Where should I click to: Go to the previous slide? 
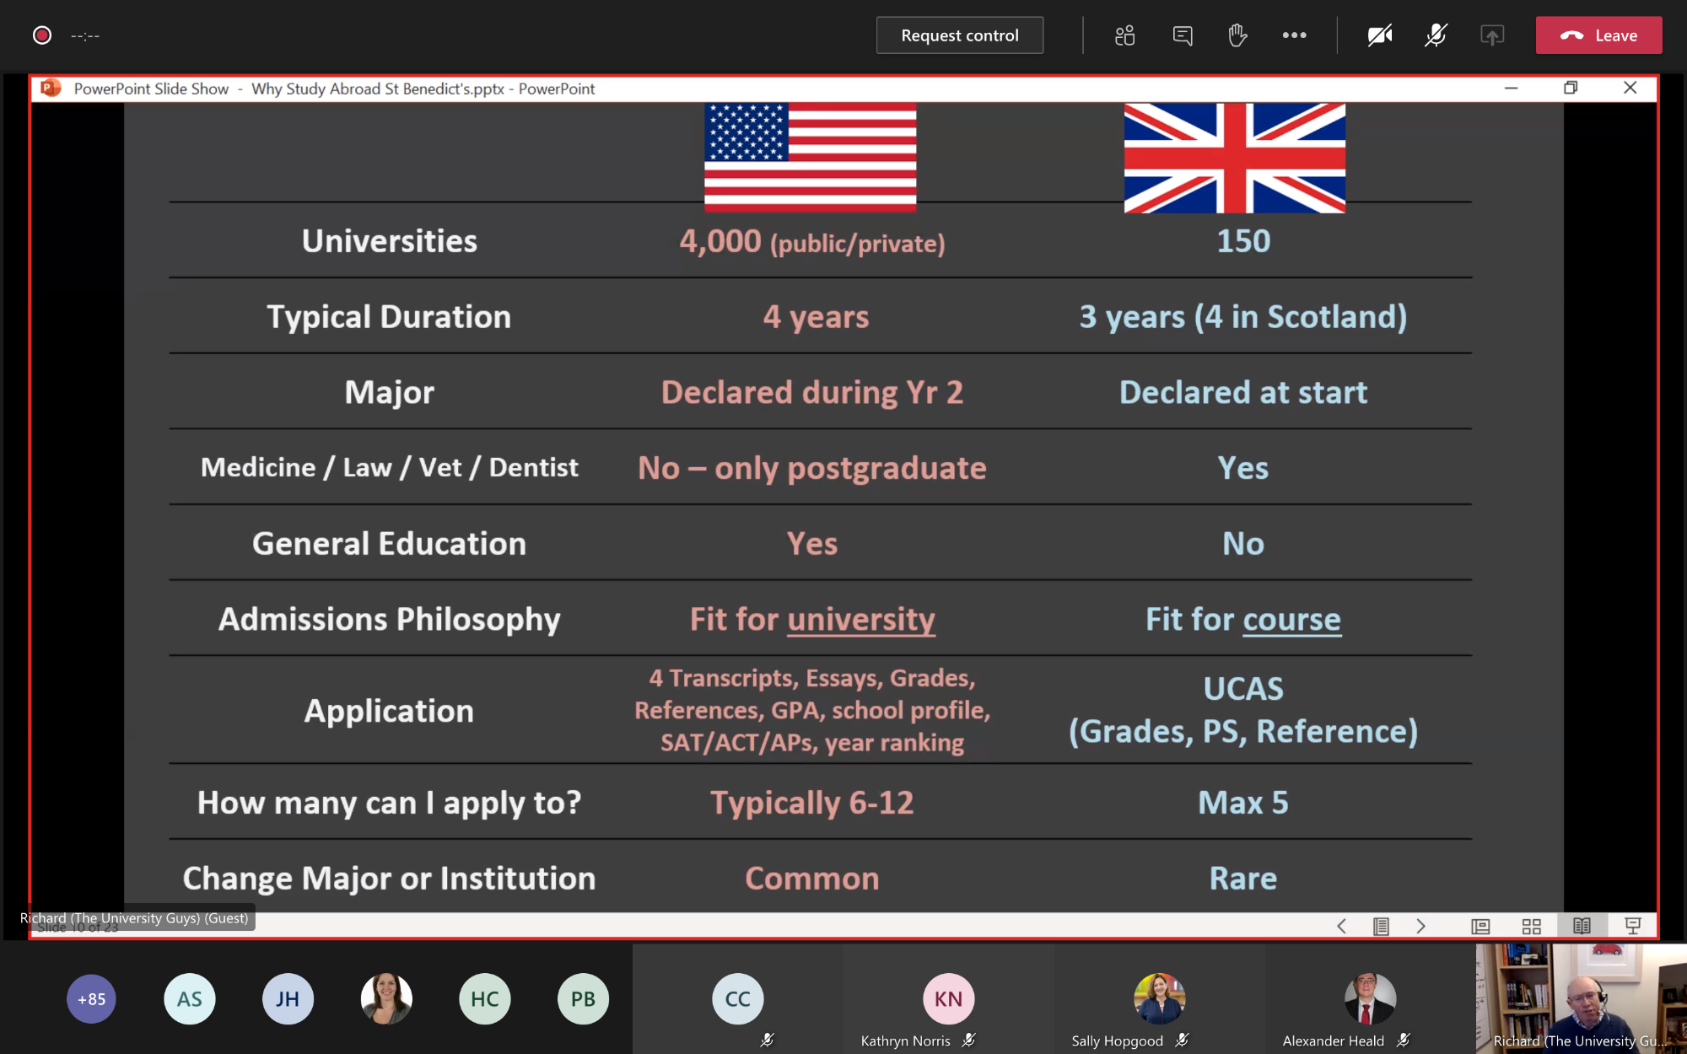[1341, 926]
